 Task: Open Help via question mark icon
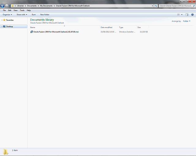coord(193,15)
